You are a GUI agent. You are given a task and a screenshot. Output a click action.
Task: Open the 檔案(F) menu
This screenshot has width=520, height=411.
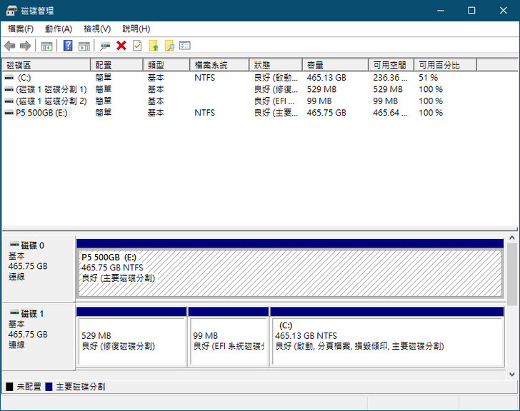click(21, 29)
